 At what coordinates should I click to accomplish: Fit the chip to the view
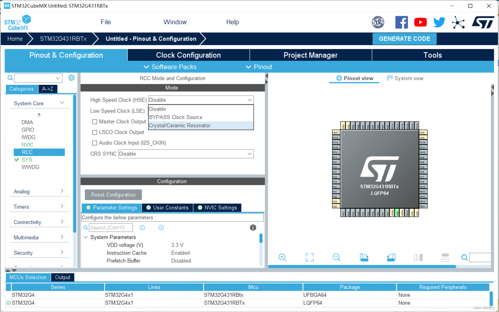(x=310, y=257)
